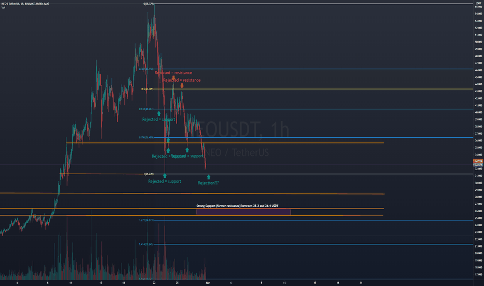The height and width of the screenshot is (286, 484).
Task: Click the '21' date label on the time axis
Action: 361,282
